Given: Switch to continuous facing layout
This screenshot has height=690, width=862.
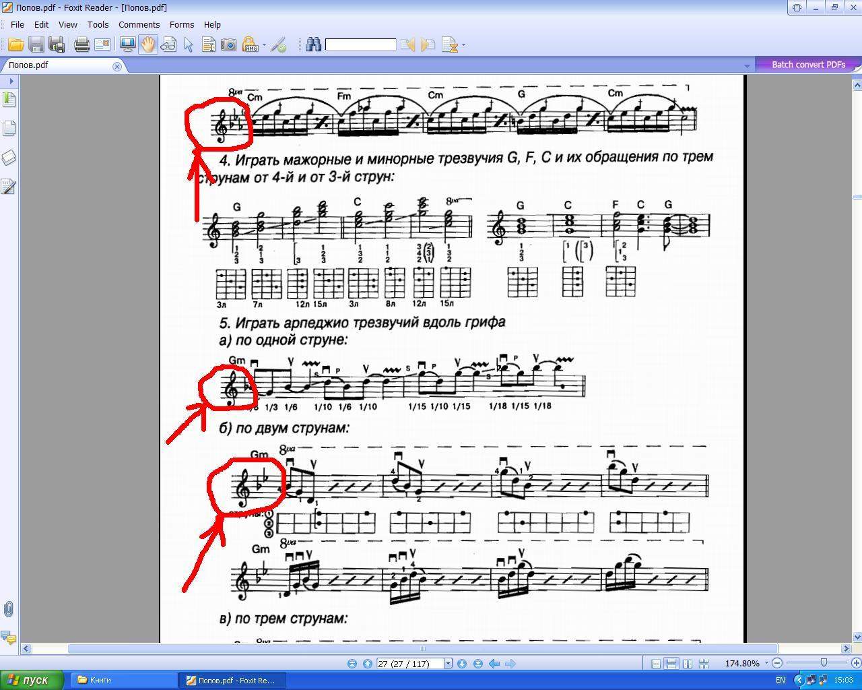Looking at the screenshot, I should click(703, 664).
